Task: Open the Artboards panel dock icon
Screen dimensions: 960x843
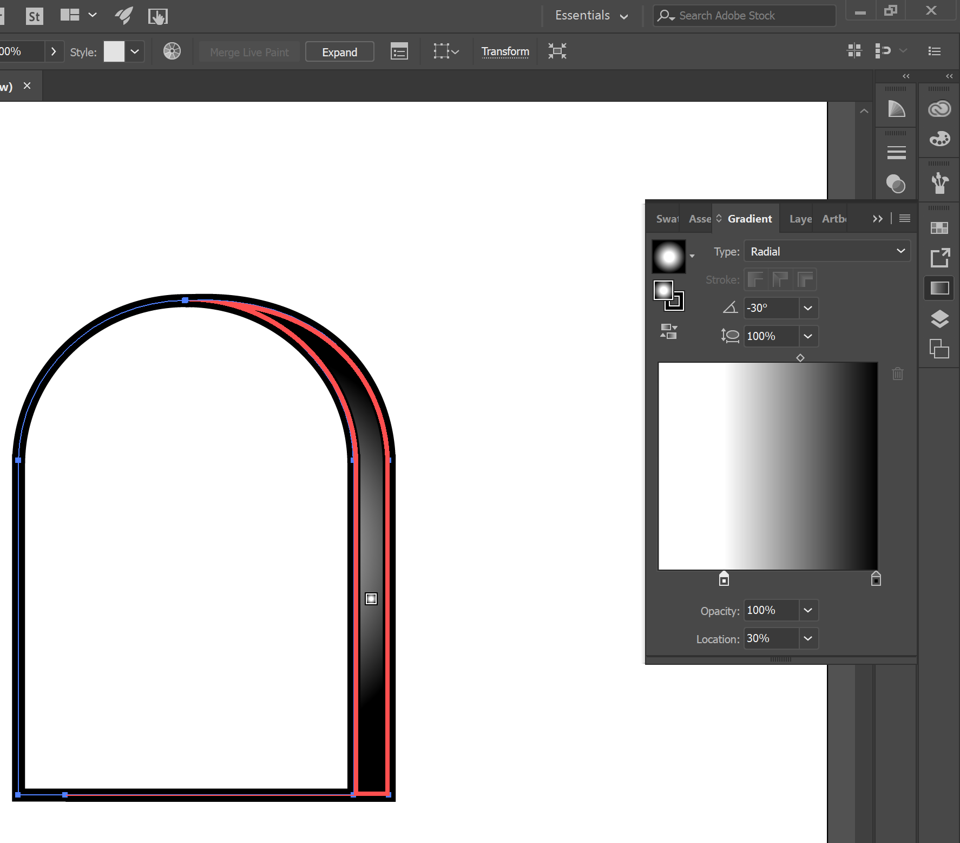Action: tap(939, 349)
